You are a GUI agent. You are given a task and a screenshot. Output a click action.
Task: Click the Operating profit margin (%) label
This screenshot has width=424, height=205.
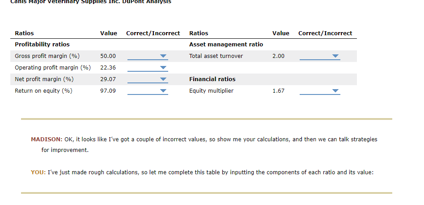(x=53, y=68)
